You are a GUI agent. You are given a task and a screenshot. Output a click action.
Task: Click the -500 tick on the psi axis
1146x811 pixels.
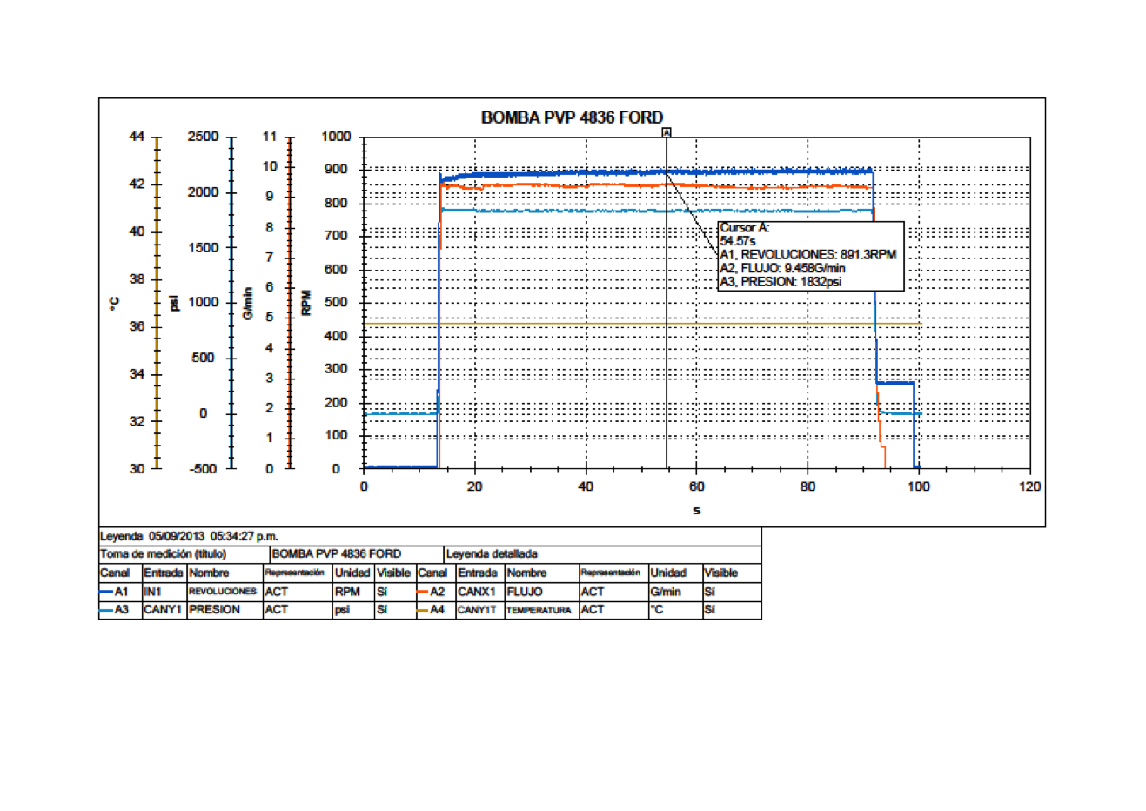click(x=203, y=469)
